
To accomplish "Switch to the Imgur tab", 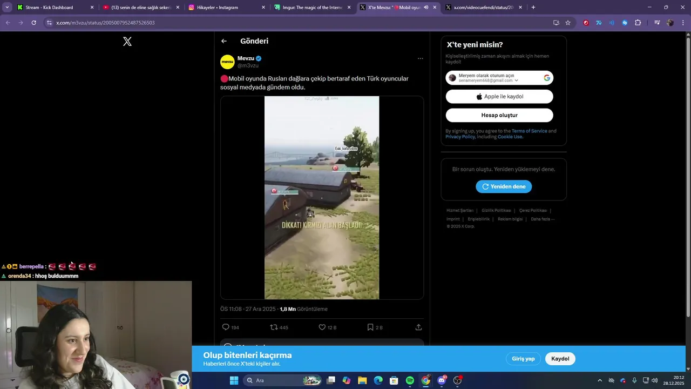I will point(312,8).
